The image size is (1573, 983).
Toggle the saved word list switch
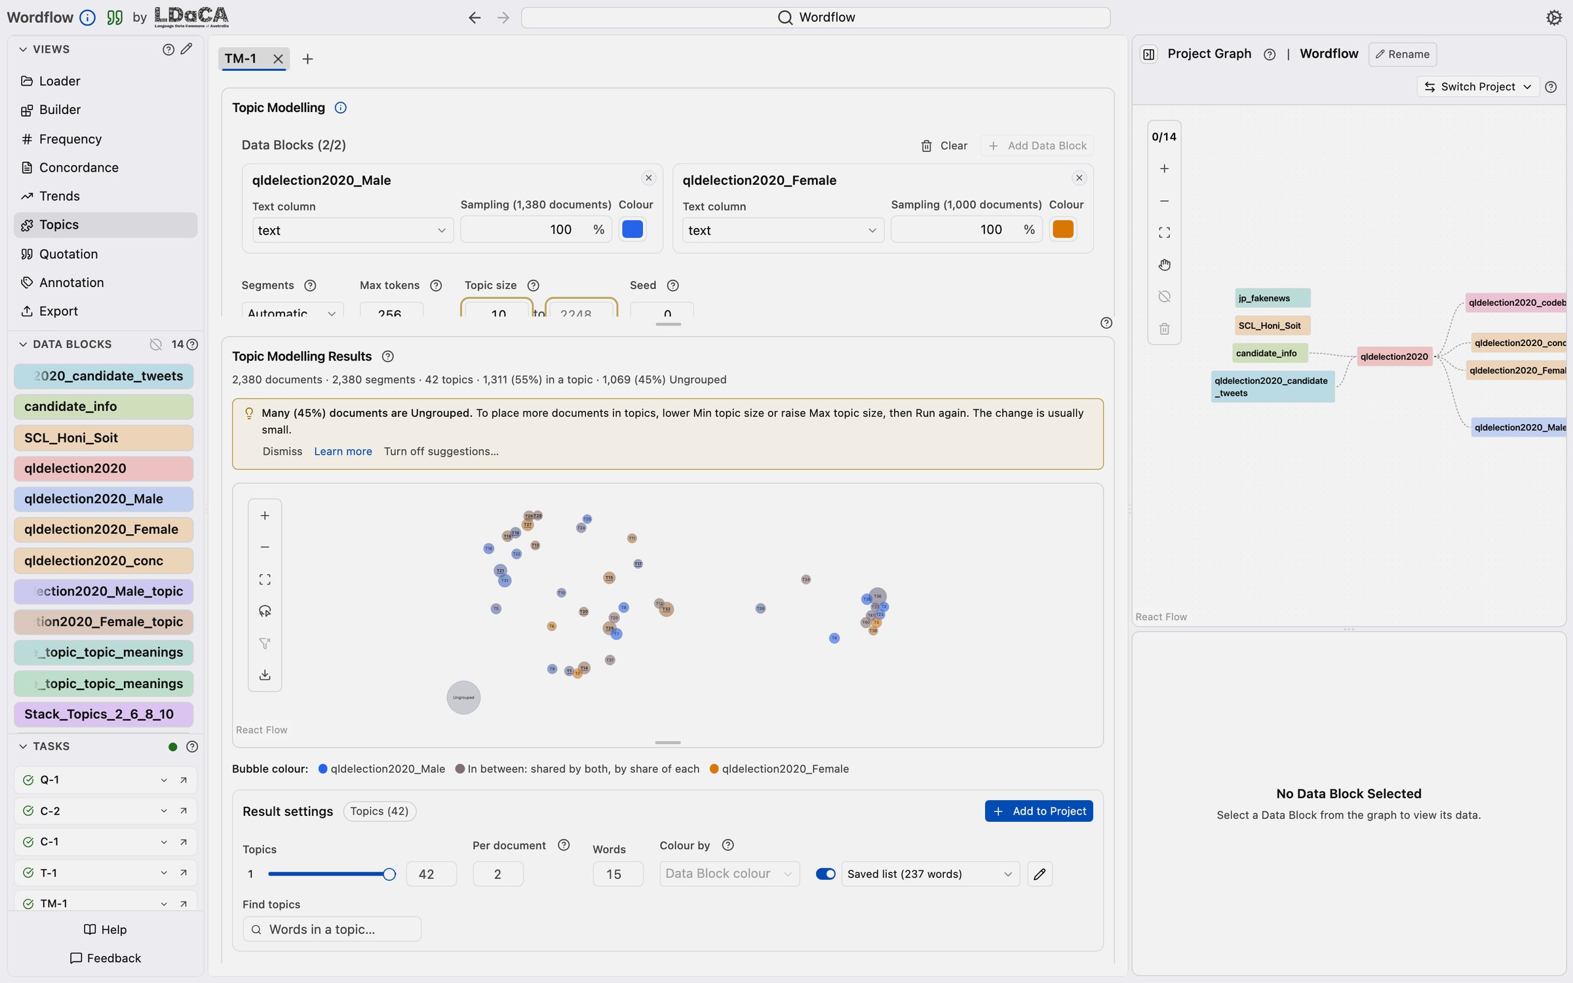[825, 874]
